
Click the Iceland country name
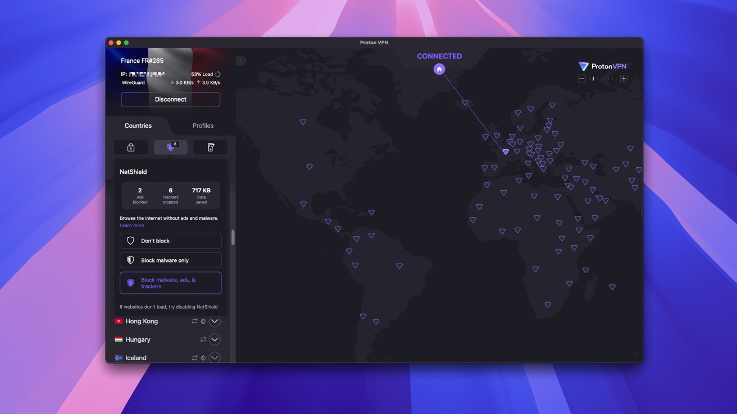[136, 358]
